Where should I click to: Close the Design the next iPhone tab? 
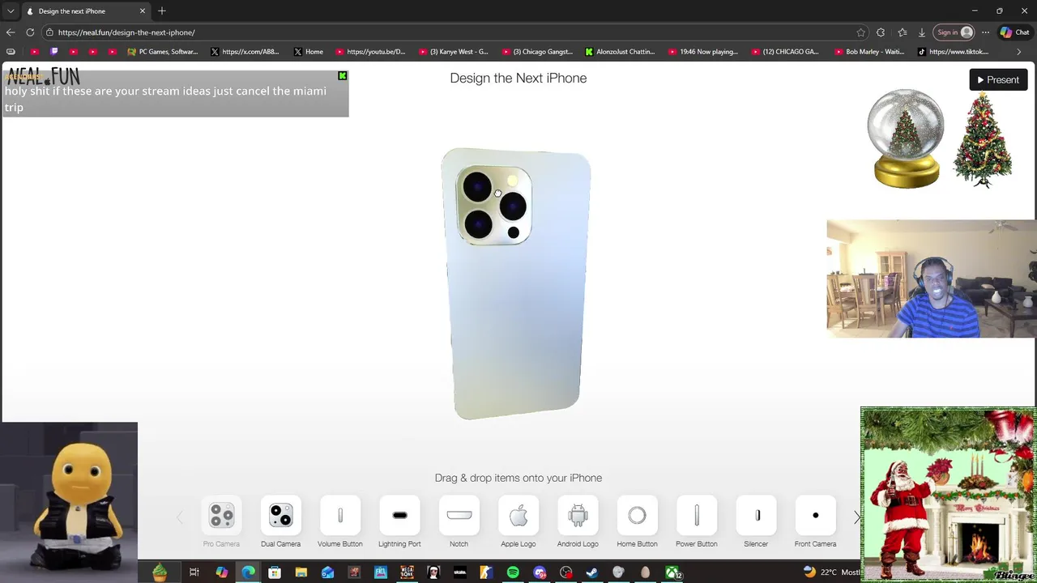[143, 11]
